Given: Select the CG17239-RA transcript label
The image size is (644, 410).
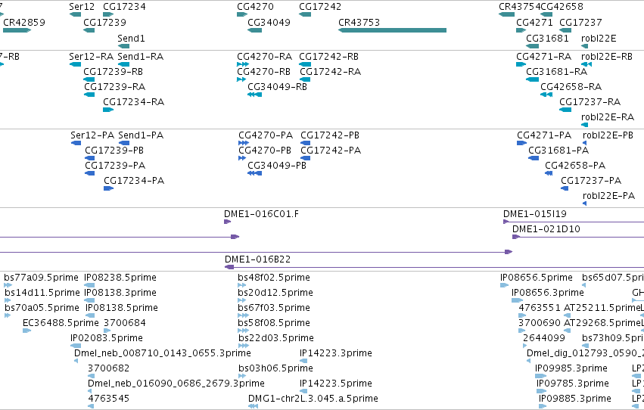Looking at the screenshot, I should point(114,87).
